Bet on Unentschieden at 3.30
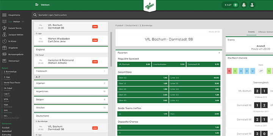 pyautogui.click(x=168, y=64)
